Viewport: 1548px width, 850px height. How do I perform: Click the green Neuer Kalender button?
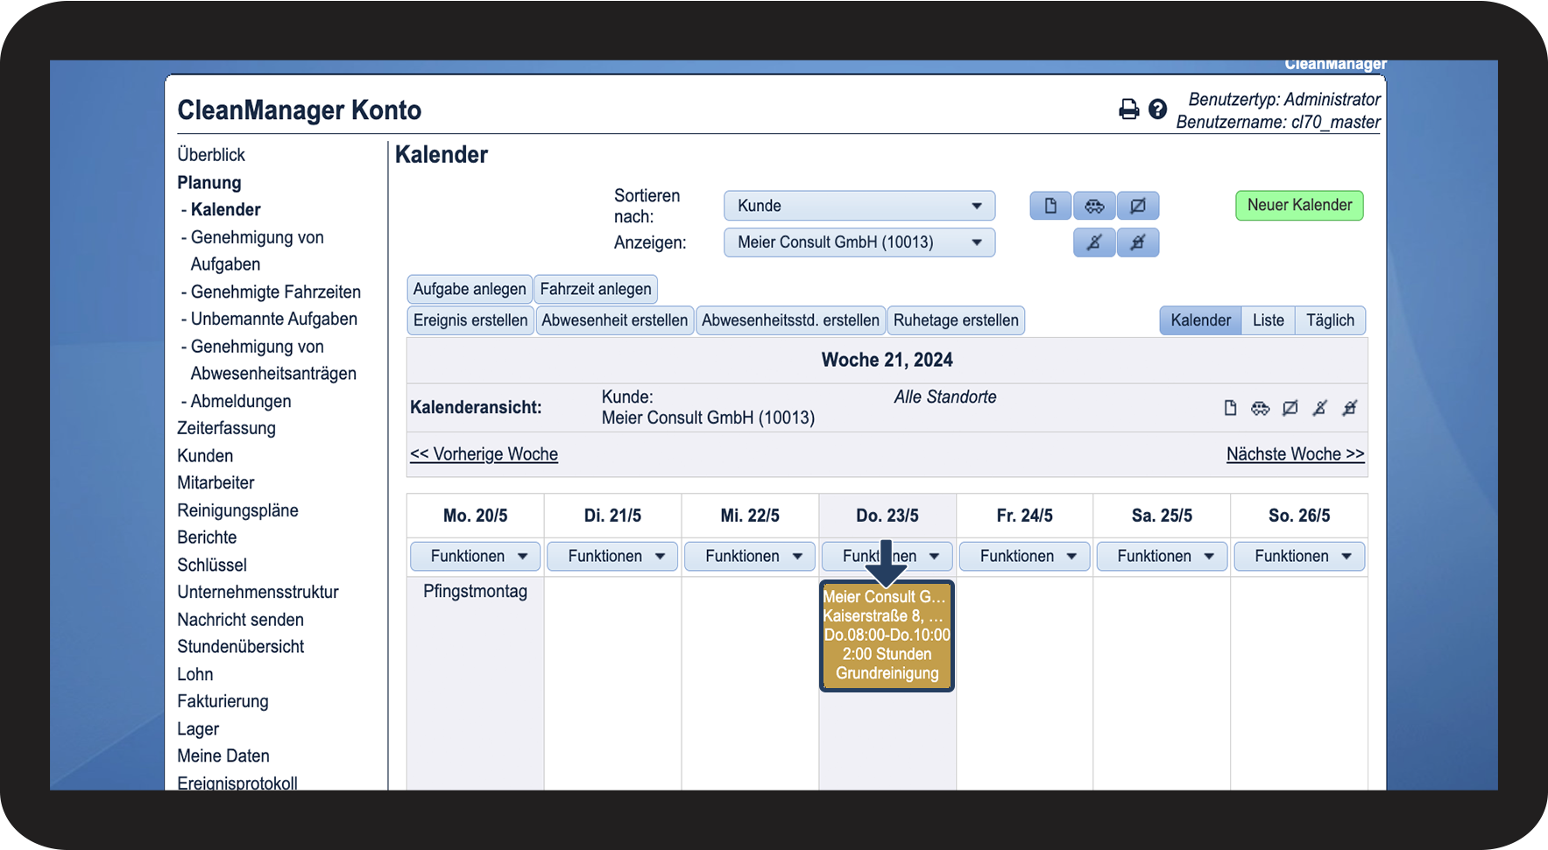point(1298,206)
